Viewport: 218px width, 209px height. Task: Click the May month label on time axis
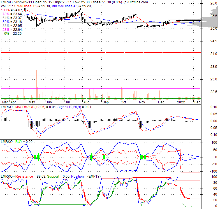(32, 102)
